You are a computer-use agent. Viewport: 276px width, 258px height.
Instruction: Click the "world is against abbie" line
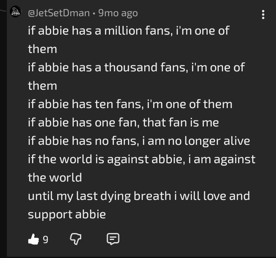pos(141,159)
